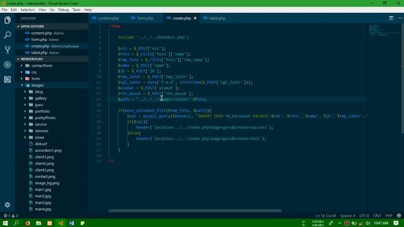Open the File menu

[4, 10]
